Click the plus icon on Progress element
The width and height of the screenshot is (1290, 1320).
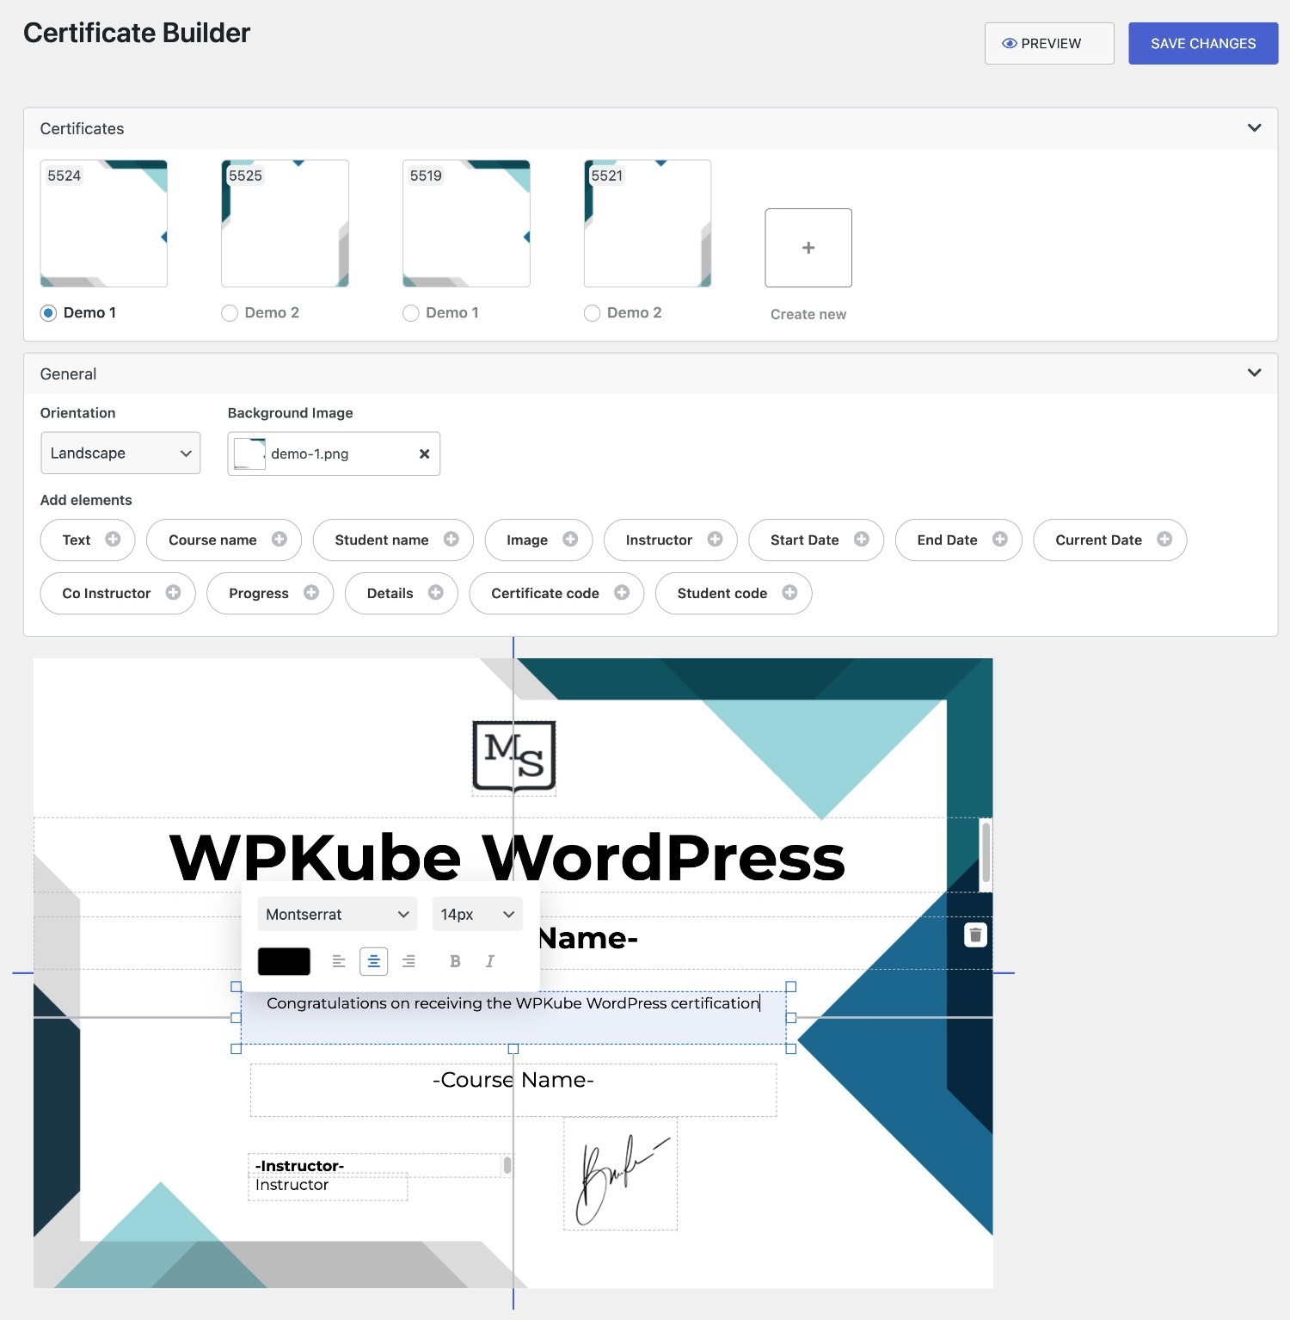click(311, 593)
